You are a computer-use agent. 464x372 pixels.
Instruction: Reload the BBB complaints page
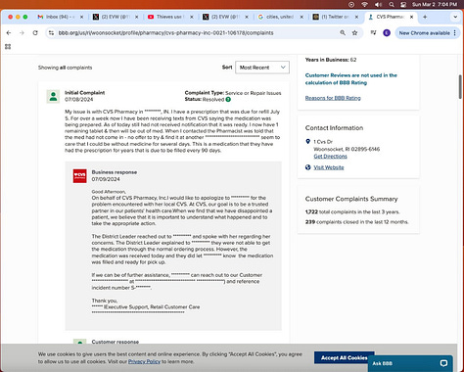pyautogui.click(x=35, y=33)
